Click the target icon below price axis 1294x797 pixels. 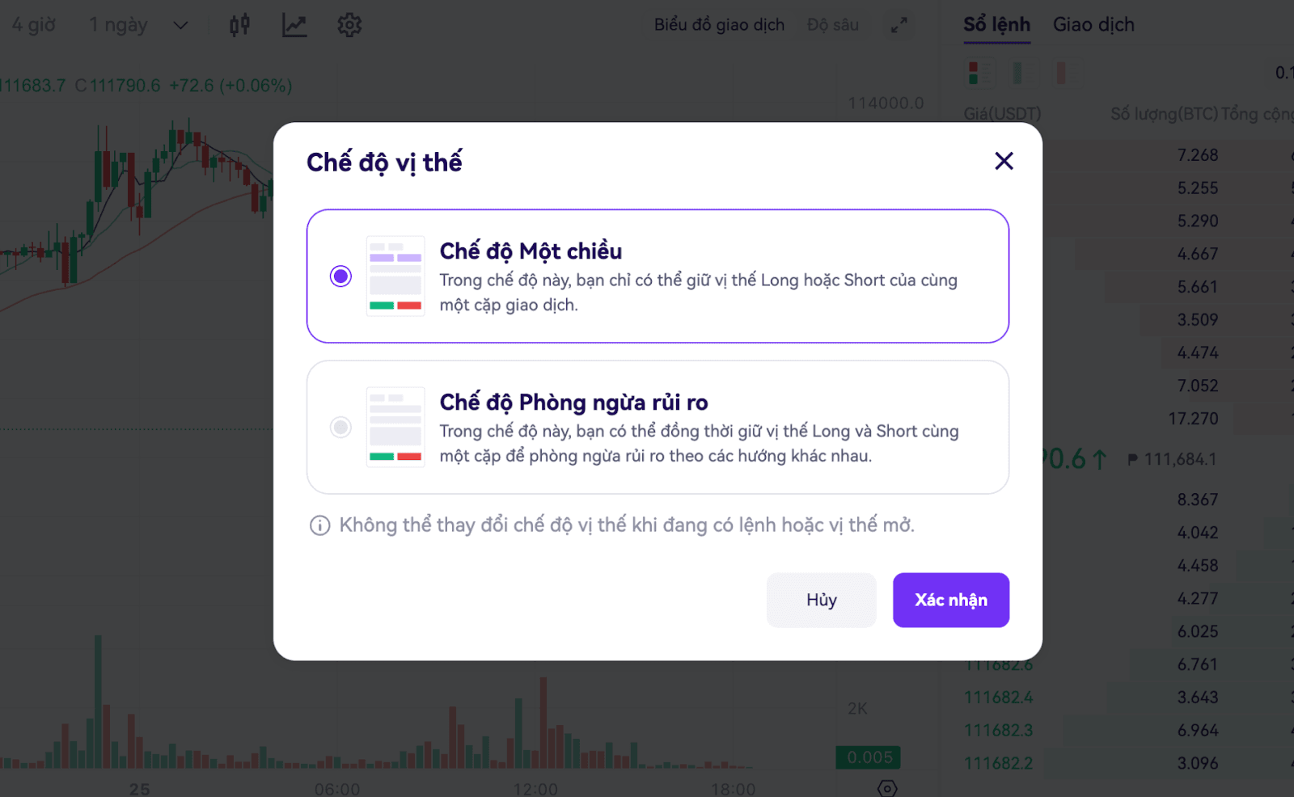click(x=887, y=788)
